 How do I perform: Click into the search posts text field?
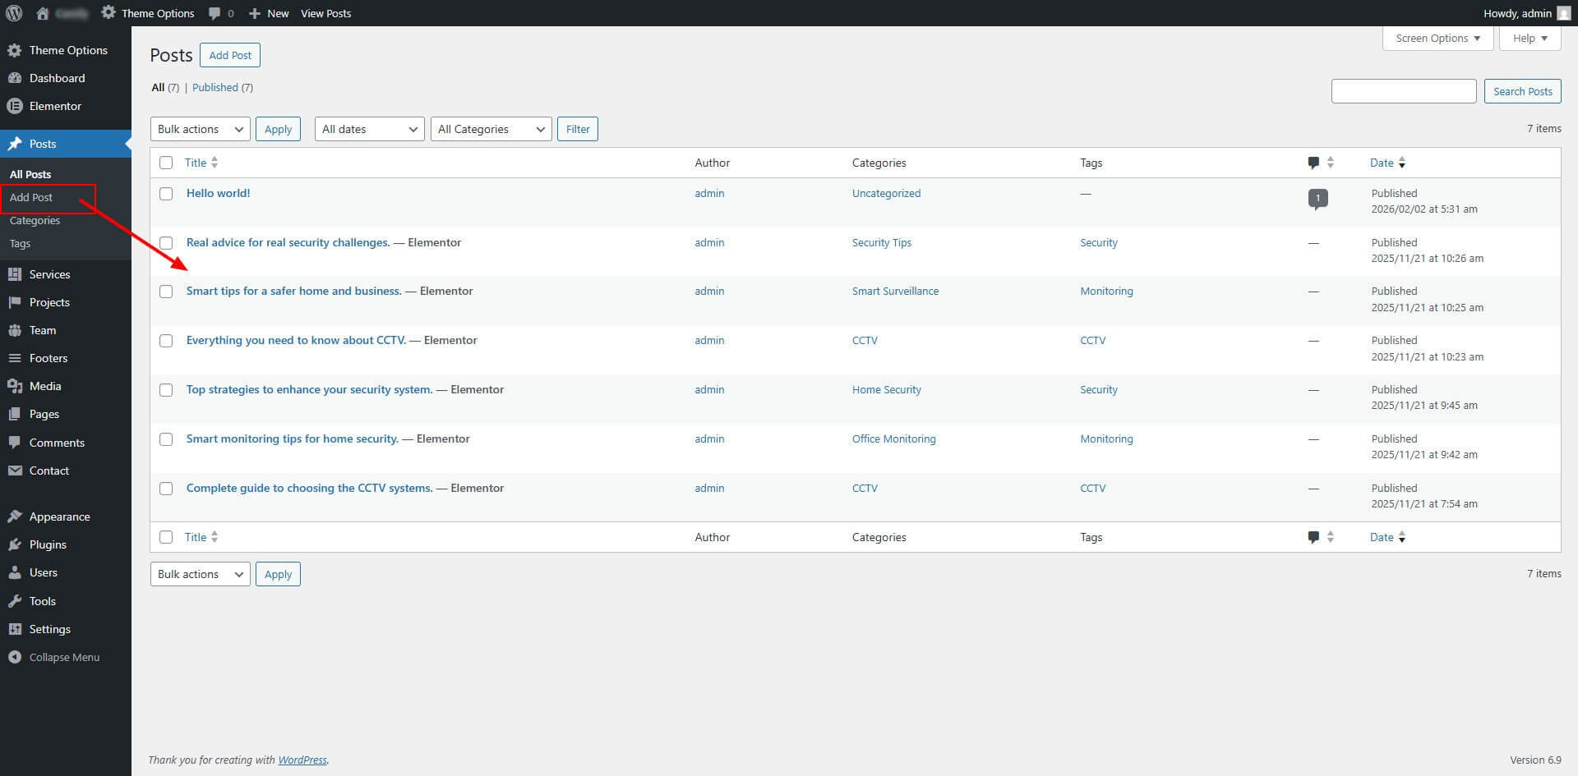click(x=1403, y=91)
